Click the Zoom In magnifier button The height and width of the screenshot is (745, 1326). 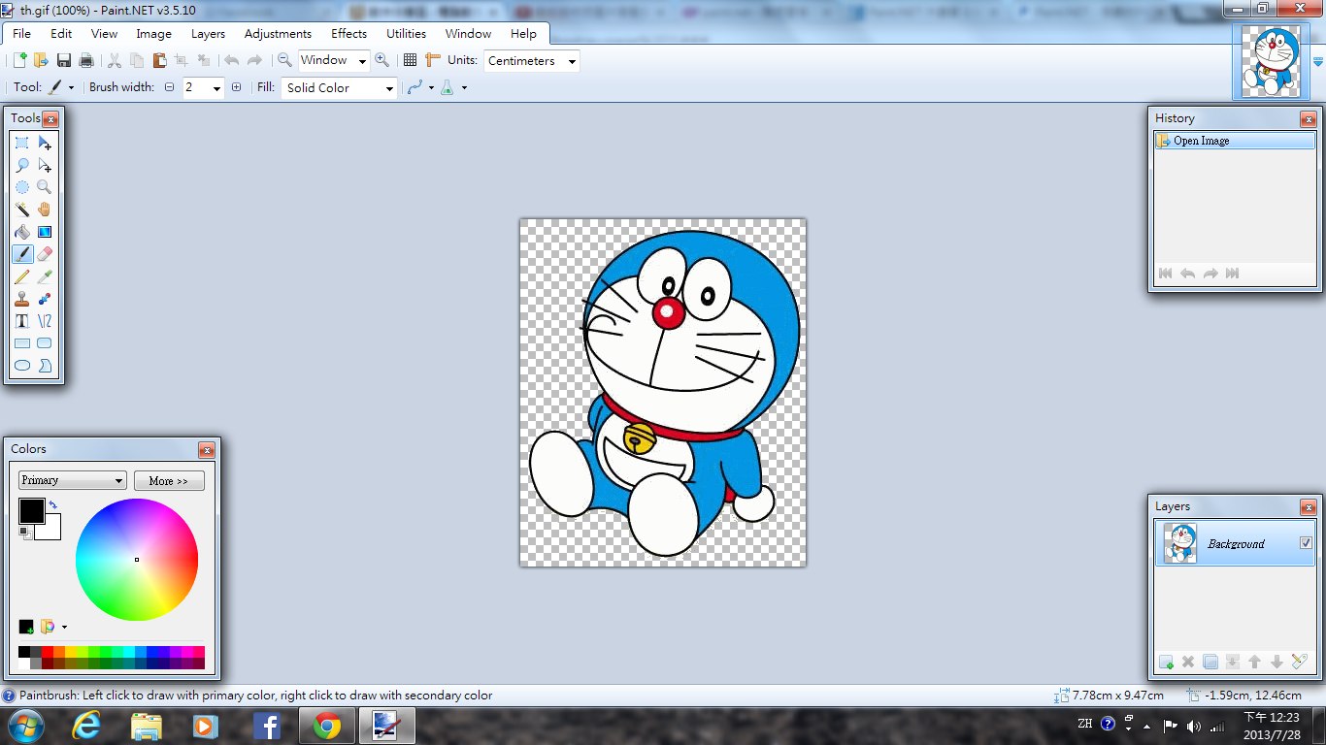point(382,60)
